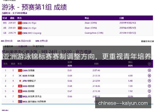Click the WR time 2:01.81
The image size is (154, 111).
(x=12, y=23)
